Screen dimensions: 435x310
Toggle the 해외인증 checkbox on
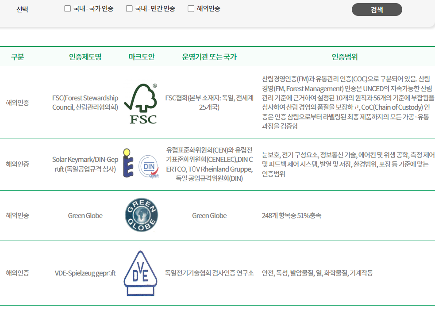pos(191,8)
